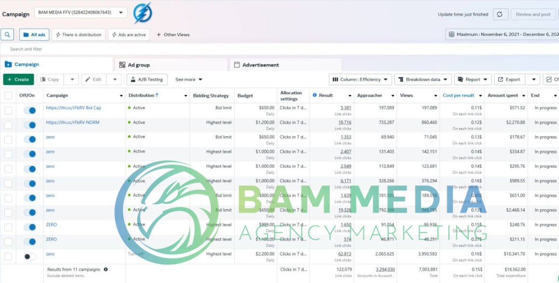559x283 pixels.
Task: Click the Review and post button
Action: 533,14
